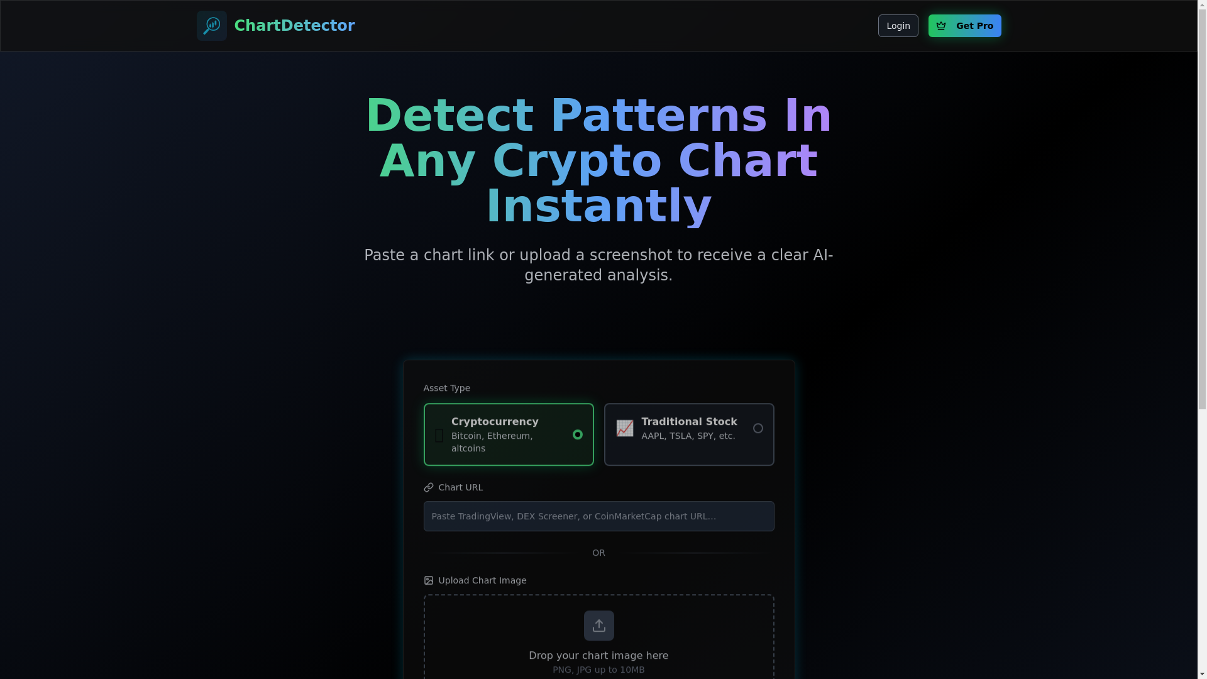Open the Login button
Viewport: 1207px width, 679px height.
[898, 26]
